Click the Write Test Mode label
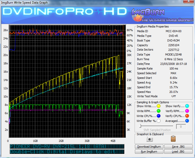 [147, 96]
